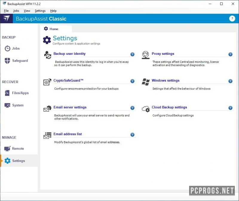Open help for Cloud Backup settings

[x=230, y=108]
